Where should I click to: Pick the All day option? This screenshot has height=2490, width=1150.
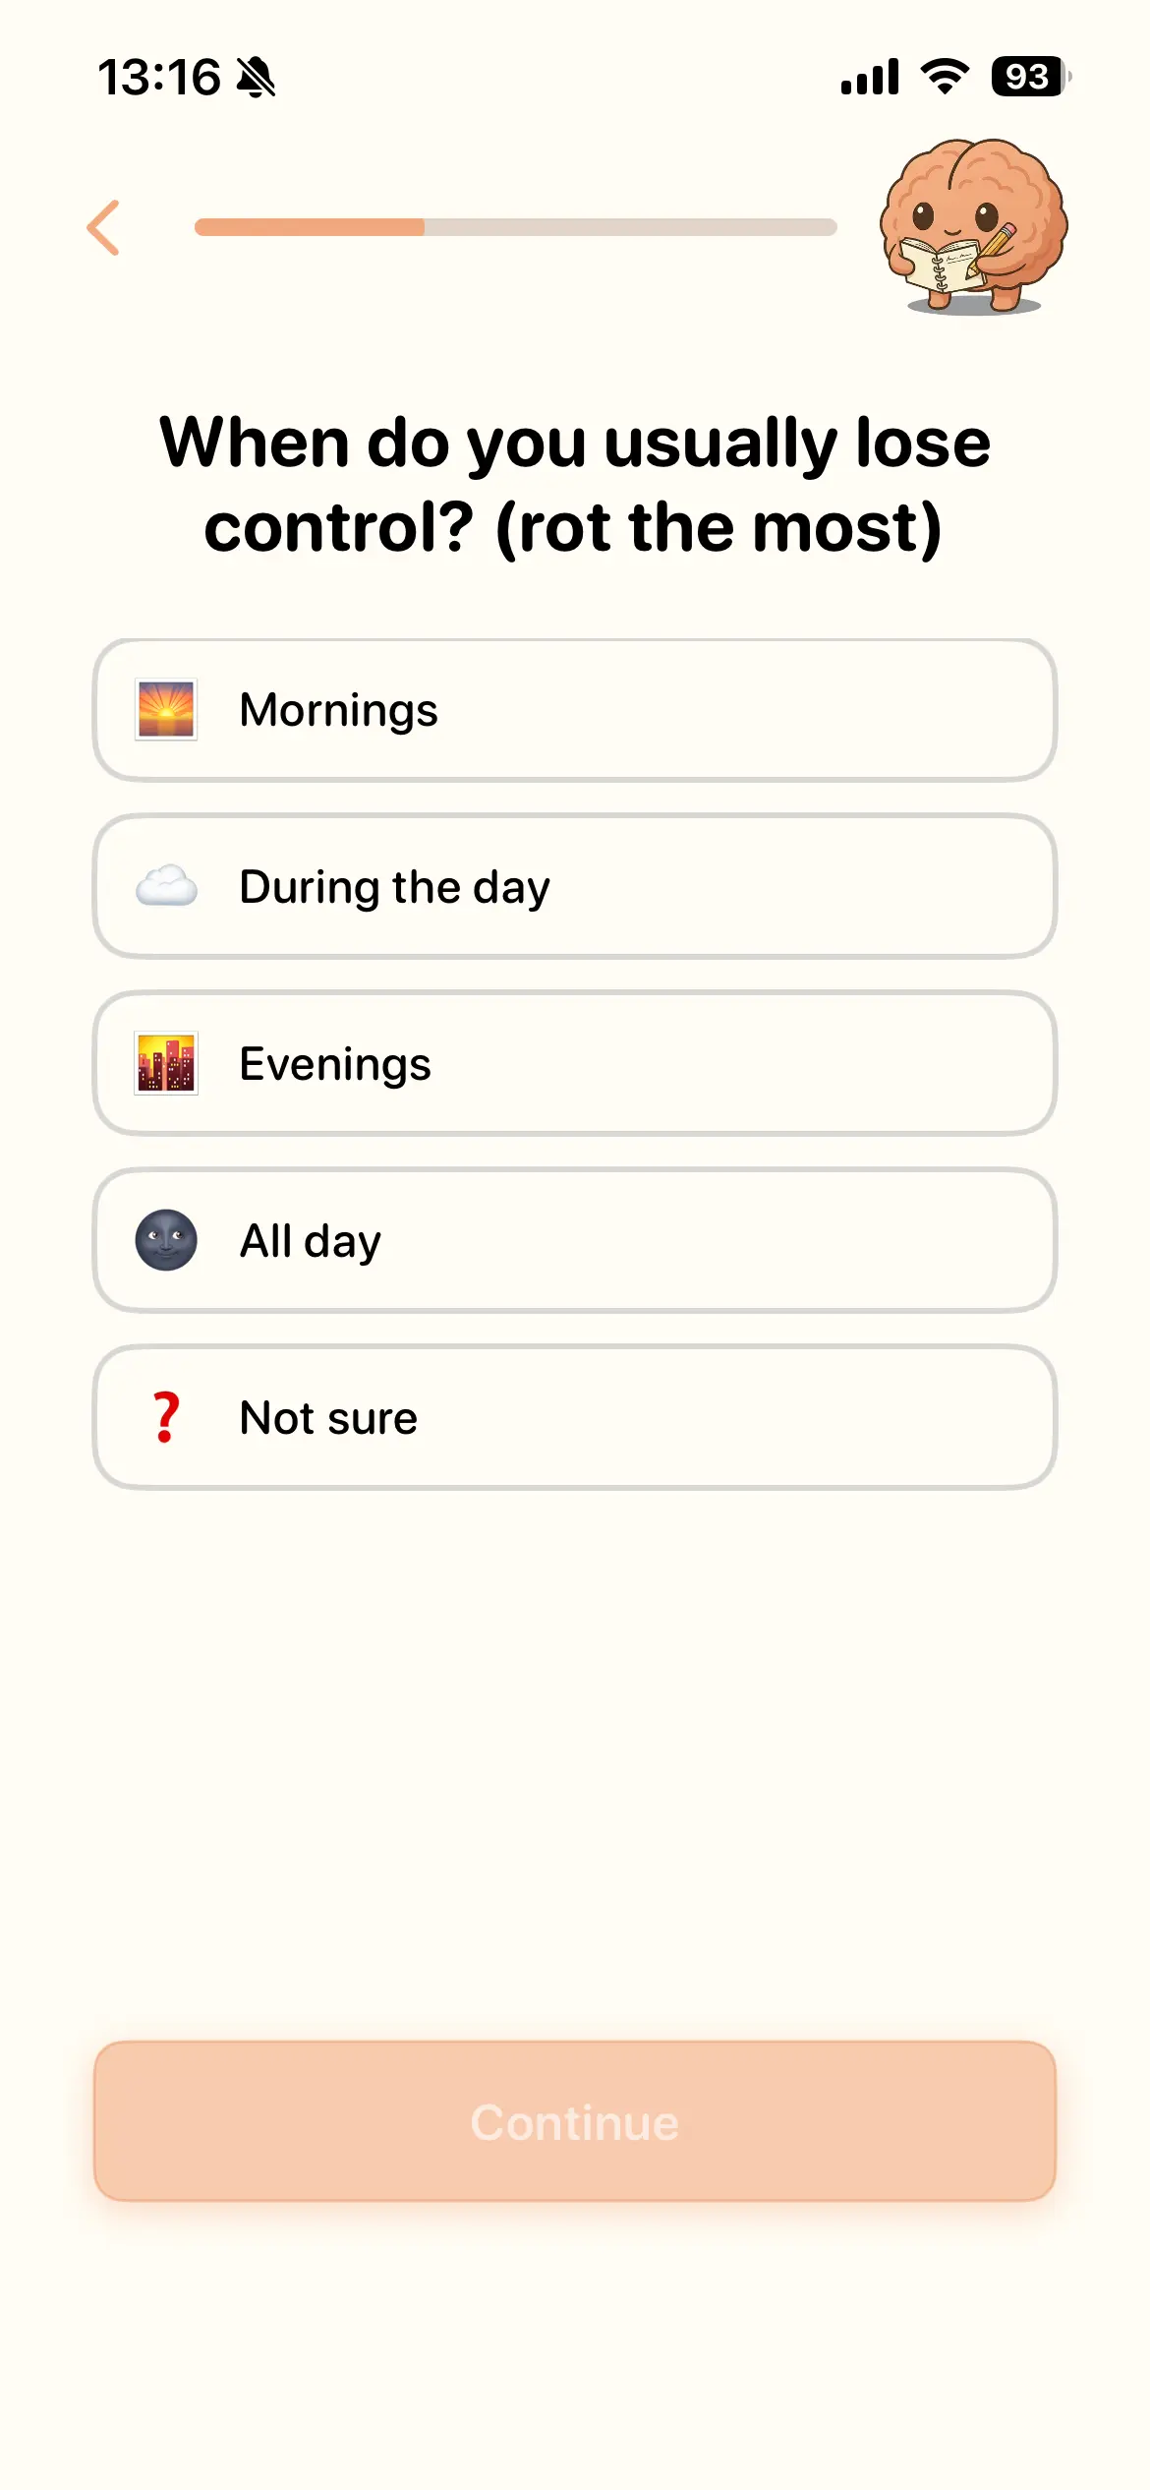coord(575,1241)
